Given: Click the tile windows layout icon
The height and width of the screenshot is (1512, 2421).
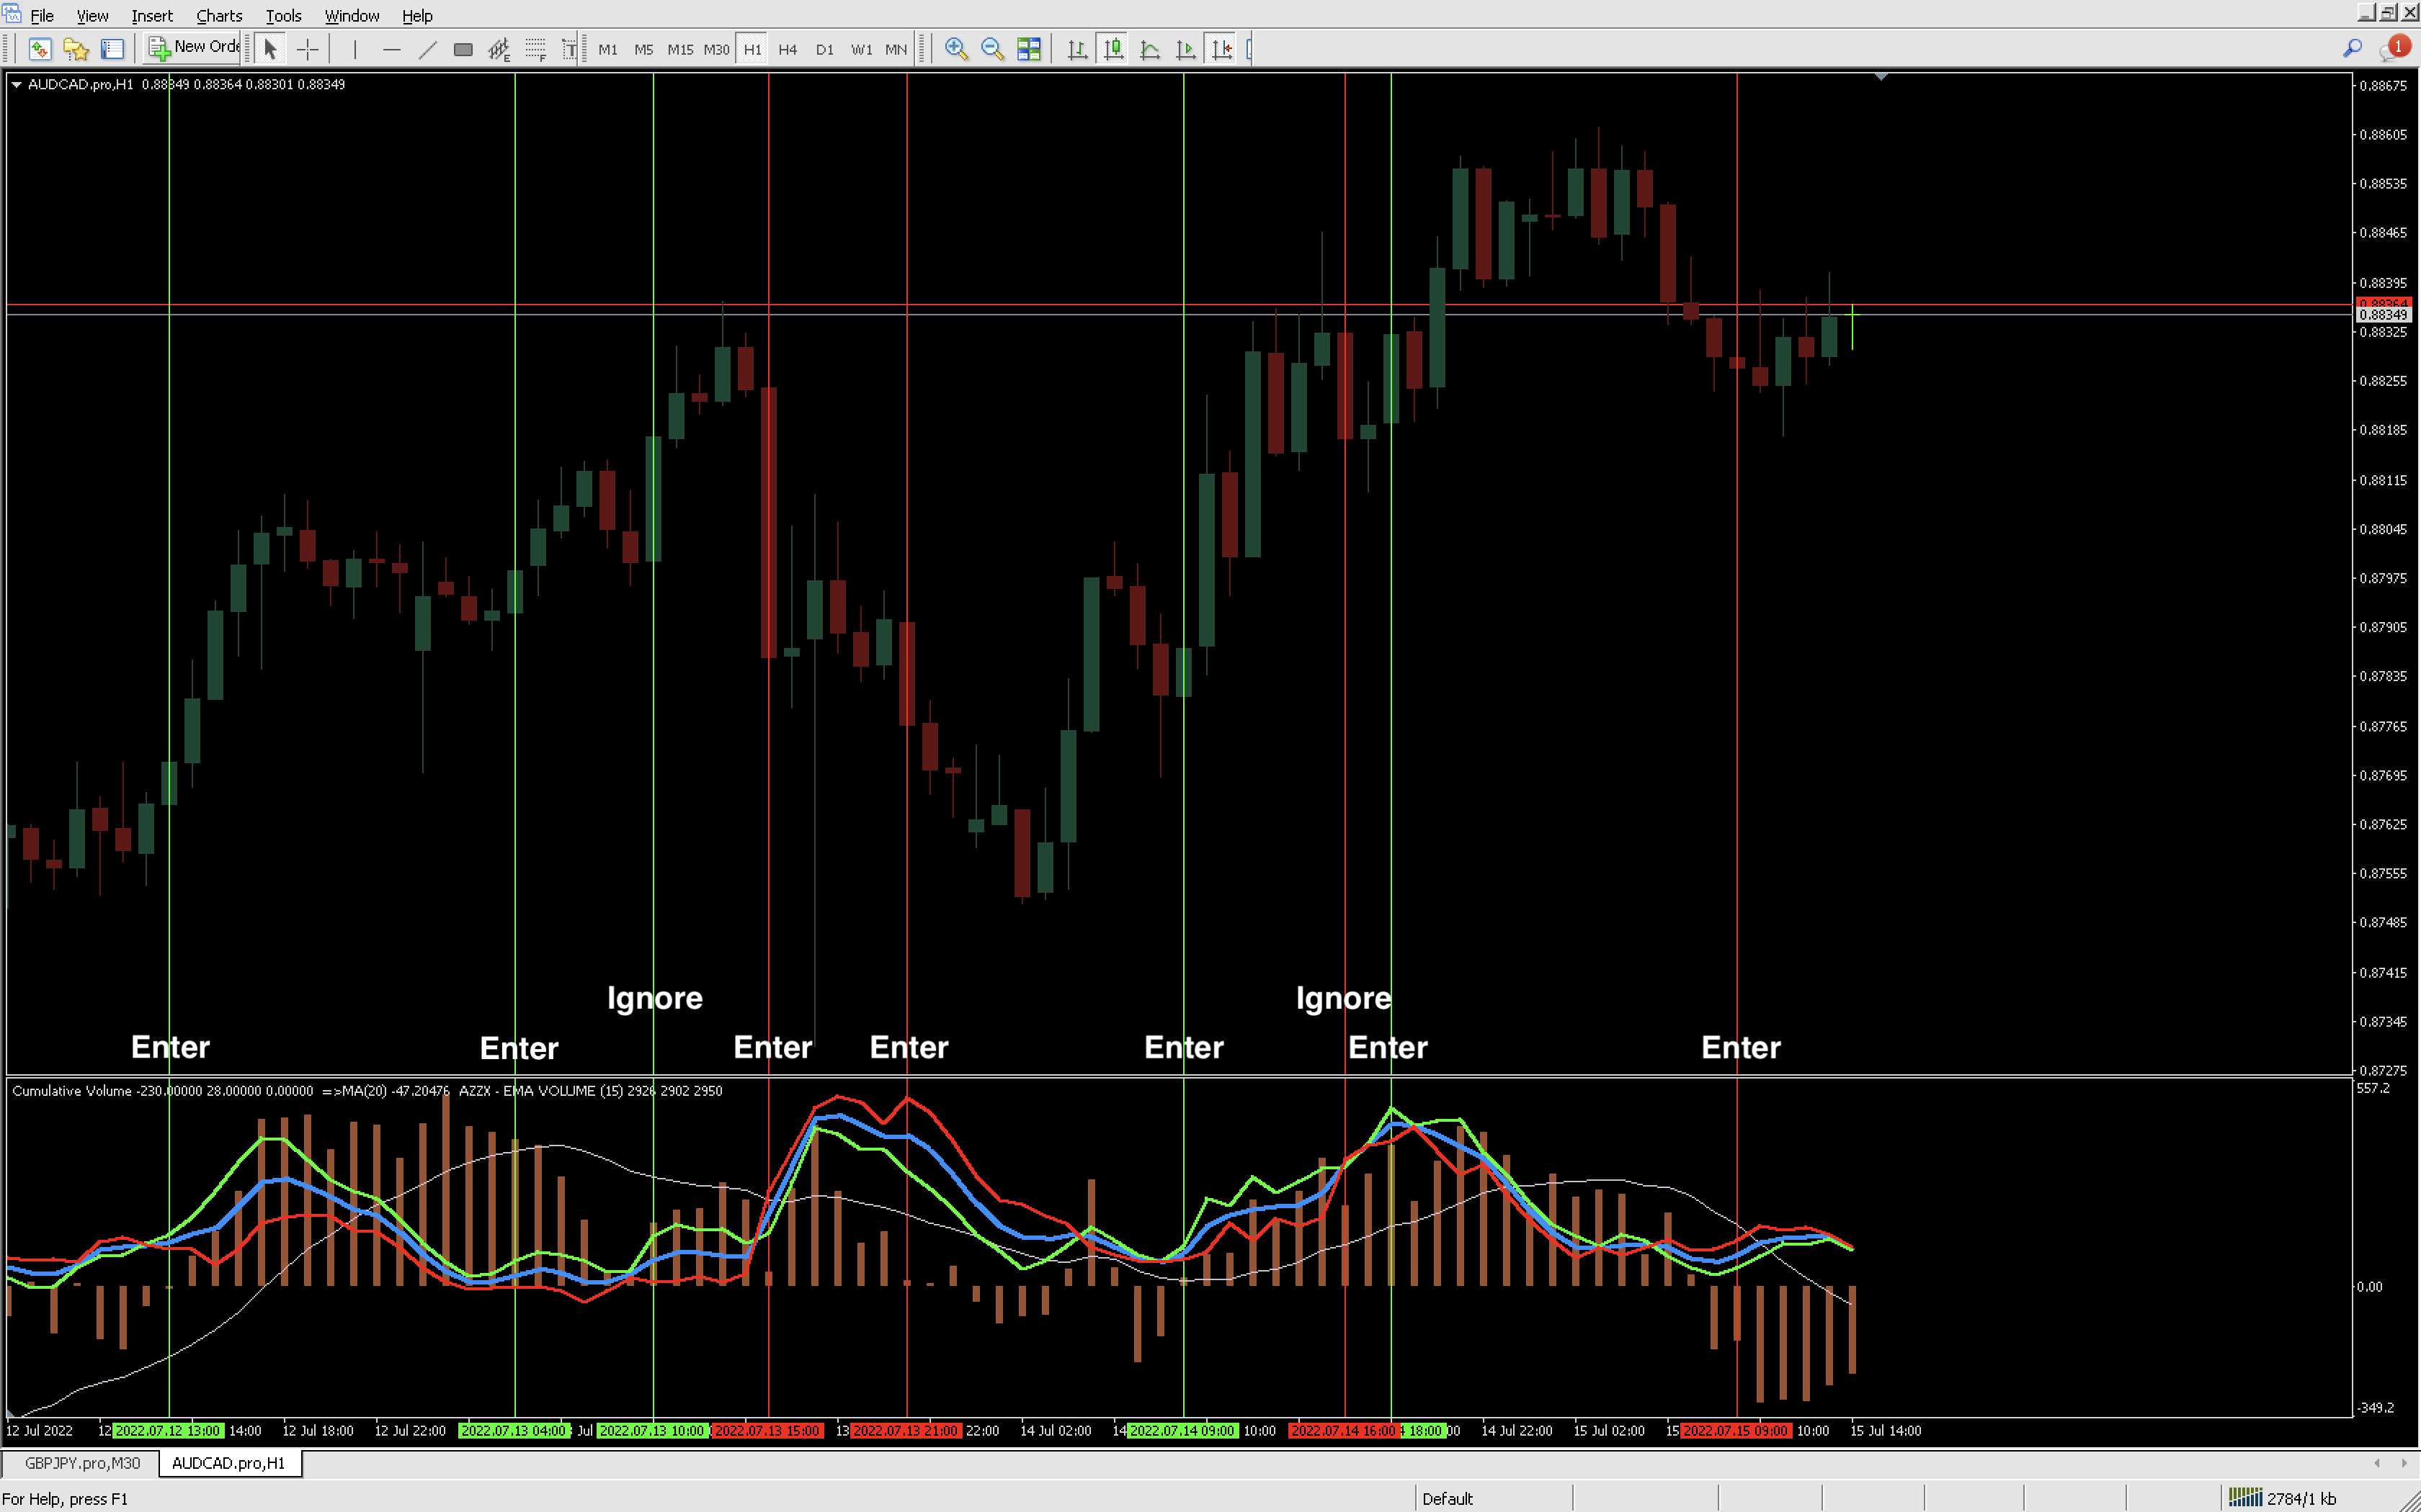Looking at the screenshot, I should point(1028,48).
